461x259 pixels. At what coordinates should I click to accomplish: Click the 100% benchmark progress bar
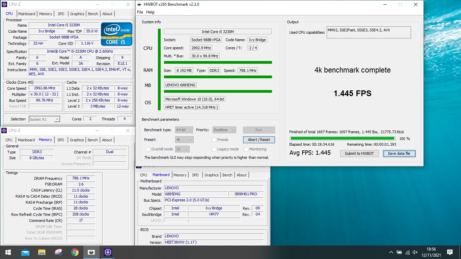343,138
